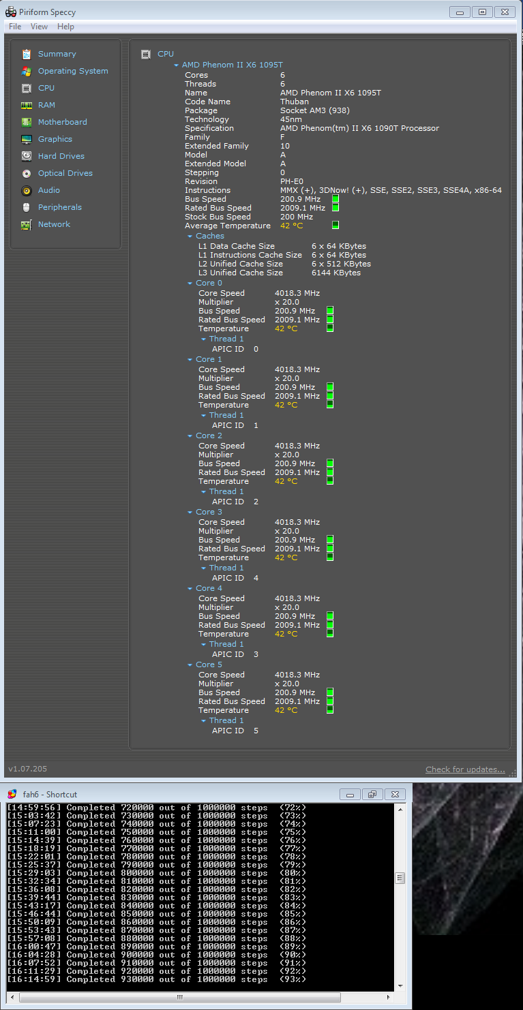523x1010 pixels.
Task: Click green indicator beside top Bus Speed 200.9 MHz
Action: pyautogui.click(x=335, y=199)
